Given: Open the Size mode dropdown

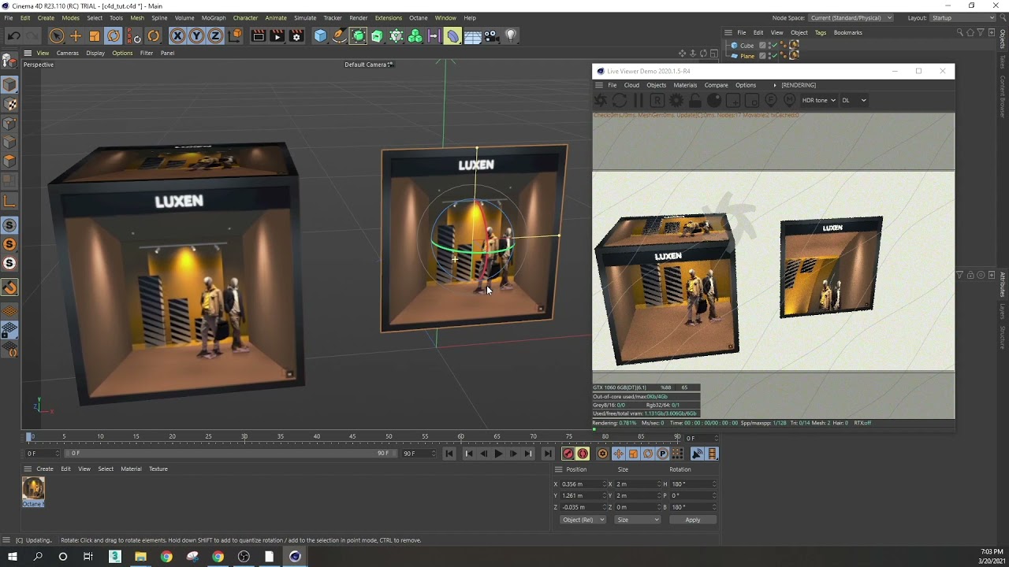Looking at the screenshot, I should click(637, 520).
